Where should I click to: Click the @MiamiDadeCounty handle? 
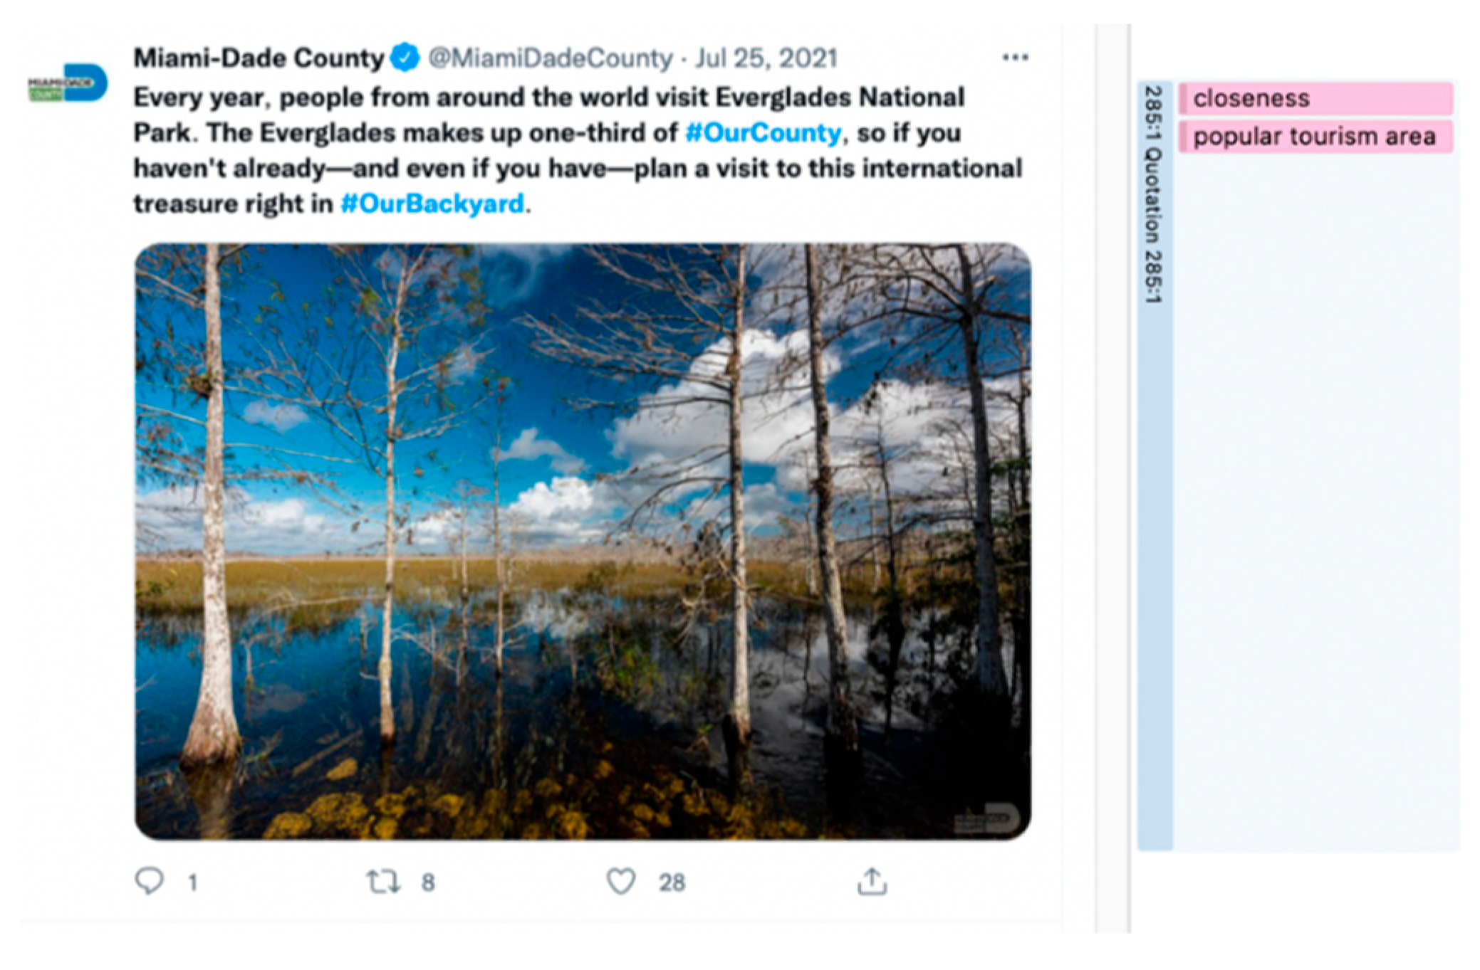(551, 58)
